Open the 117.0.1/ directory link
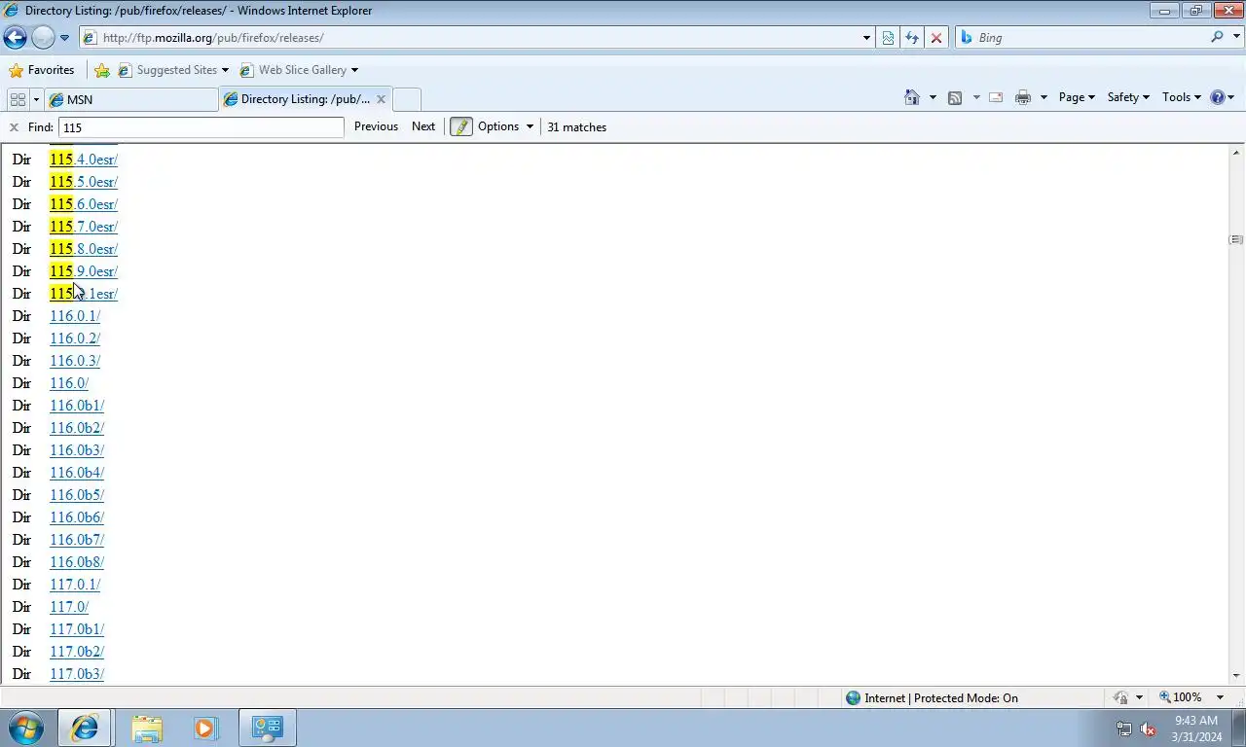The image size is (1246, 747). point(75,585)
